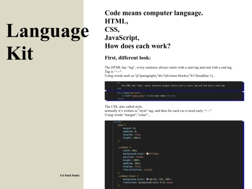
Task: Click 'flex-direction: column;' in the code image
Action: click(138, 169)
